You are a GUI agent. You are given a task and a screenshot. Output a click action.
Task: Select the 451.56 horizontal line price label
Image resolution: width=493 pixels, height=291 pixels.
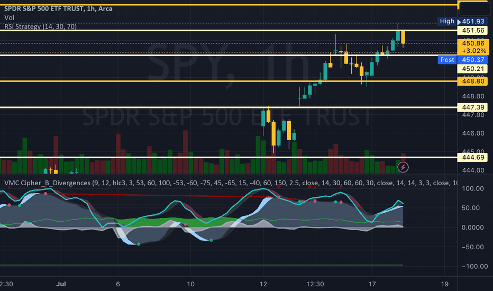click(472, 31)
